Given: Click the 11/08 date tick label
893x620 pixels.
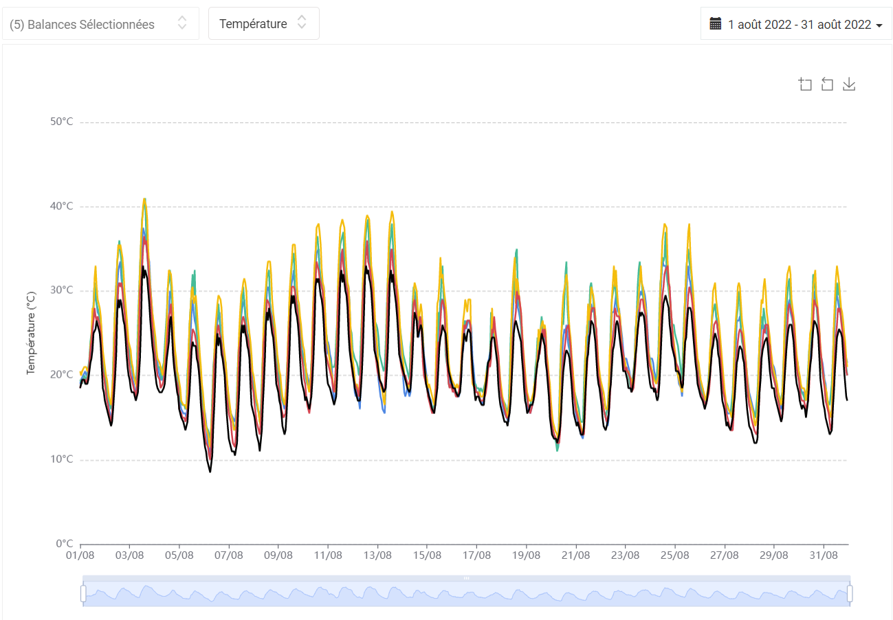Looking at the screenshot, I should pos(328,555).
